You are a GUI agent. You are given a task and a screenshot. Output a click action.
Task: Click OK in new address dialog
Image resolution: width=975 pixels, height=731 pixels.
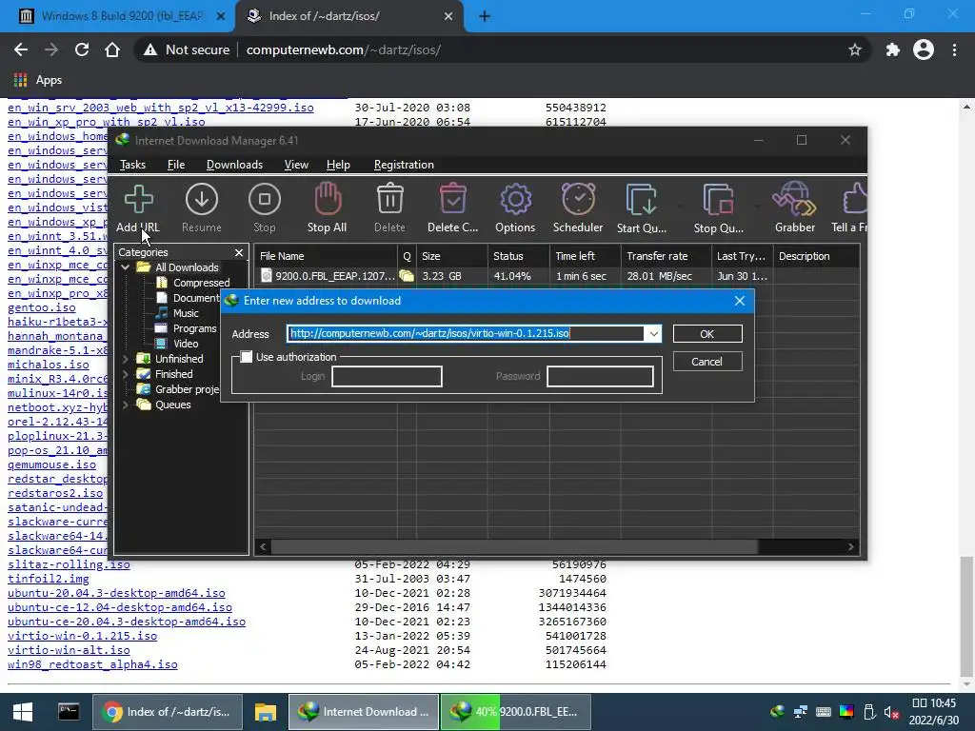707,334
